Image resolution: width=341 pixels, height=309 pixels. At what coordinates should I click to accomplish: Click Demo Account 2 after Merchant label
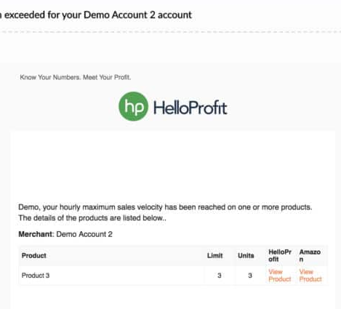click(84, 234)
